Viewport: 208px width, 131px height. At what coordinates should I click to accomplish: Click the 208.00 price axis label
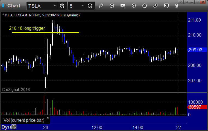click(195, 65)
